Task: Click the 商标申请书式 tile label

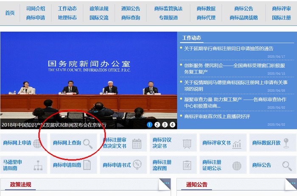Action: (117, 165)
